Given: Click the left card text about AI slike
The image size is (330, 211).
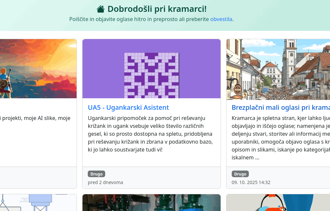Looking at the screenshot, I should (35, 118).
